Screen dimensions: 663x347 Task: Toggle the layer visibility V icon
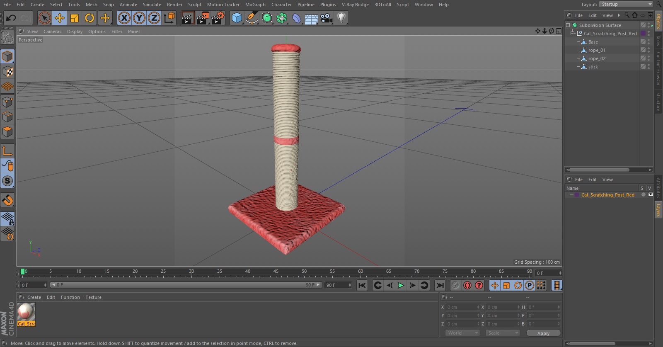pos(651,195)
